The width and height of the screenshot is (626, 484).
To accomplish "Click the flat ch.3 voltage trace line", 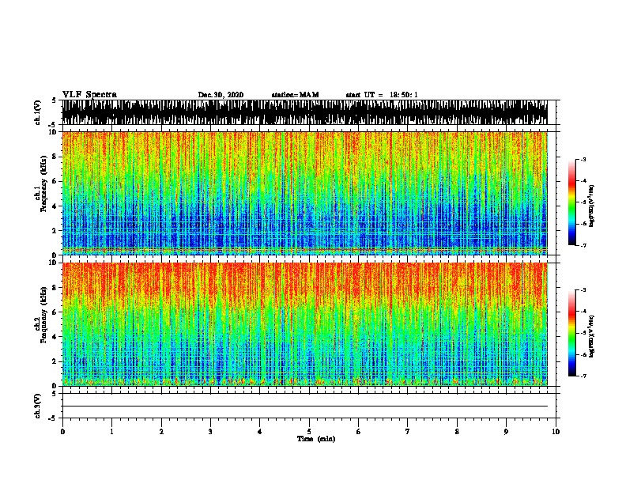I will click(305, 406).
